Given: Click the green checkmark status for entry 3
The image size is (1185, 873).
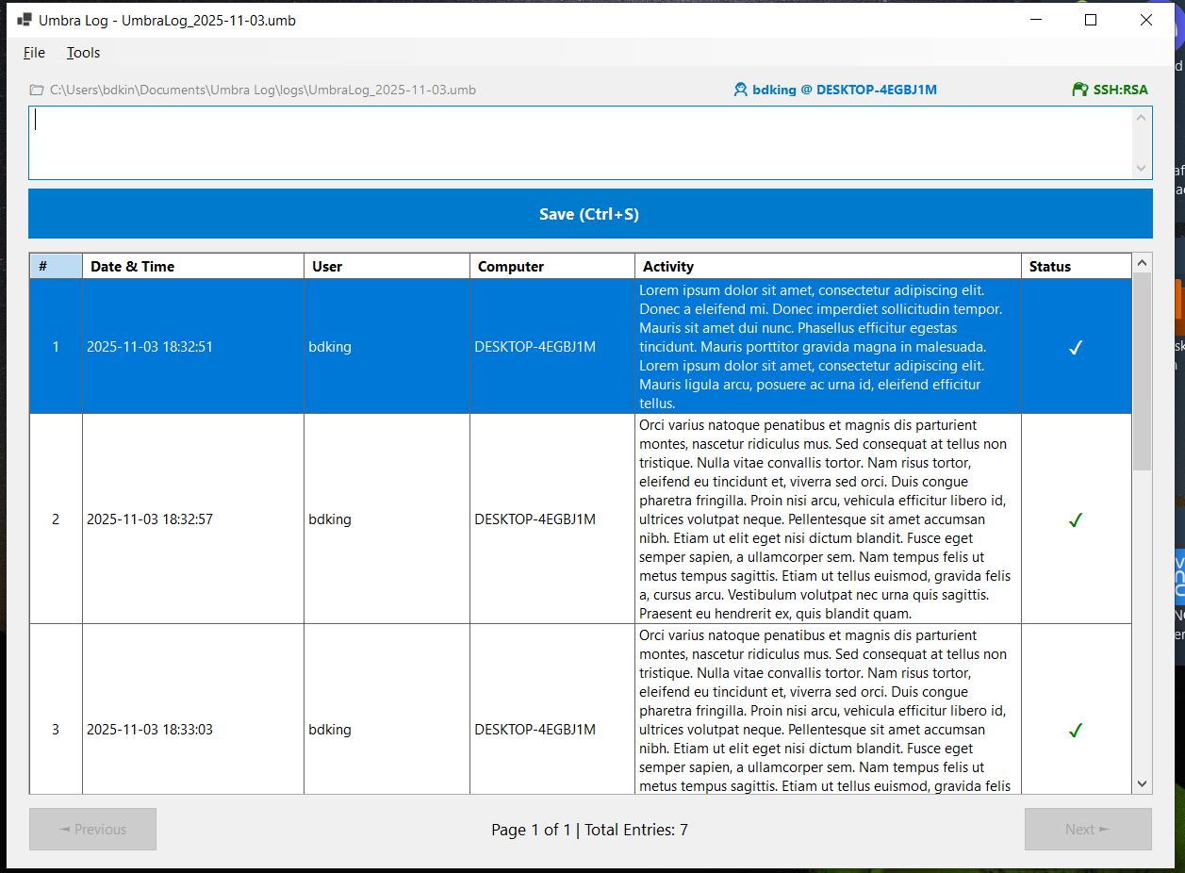Looking at the screenshot, I should tap(1075, 730).
